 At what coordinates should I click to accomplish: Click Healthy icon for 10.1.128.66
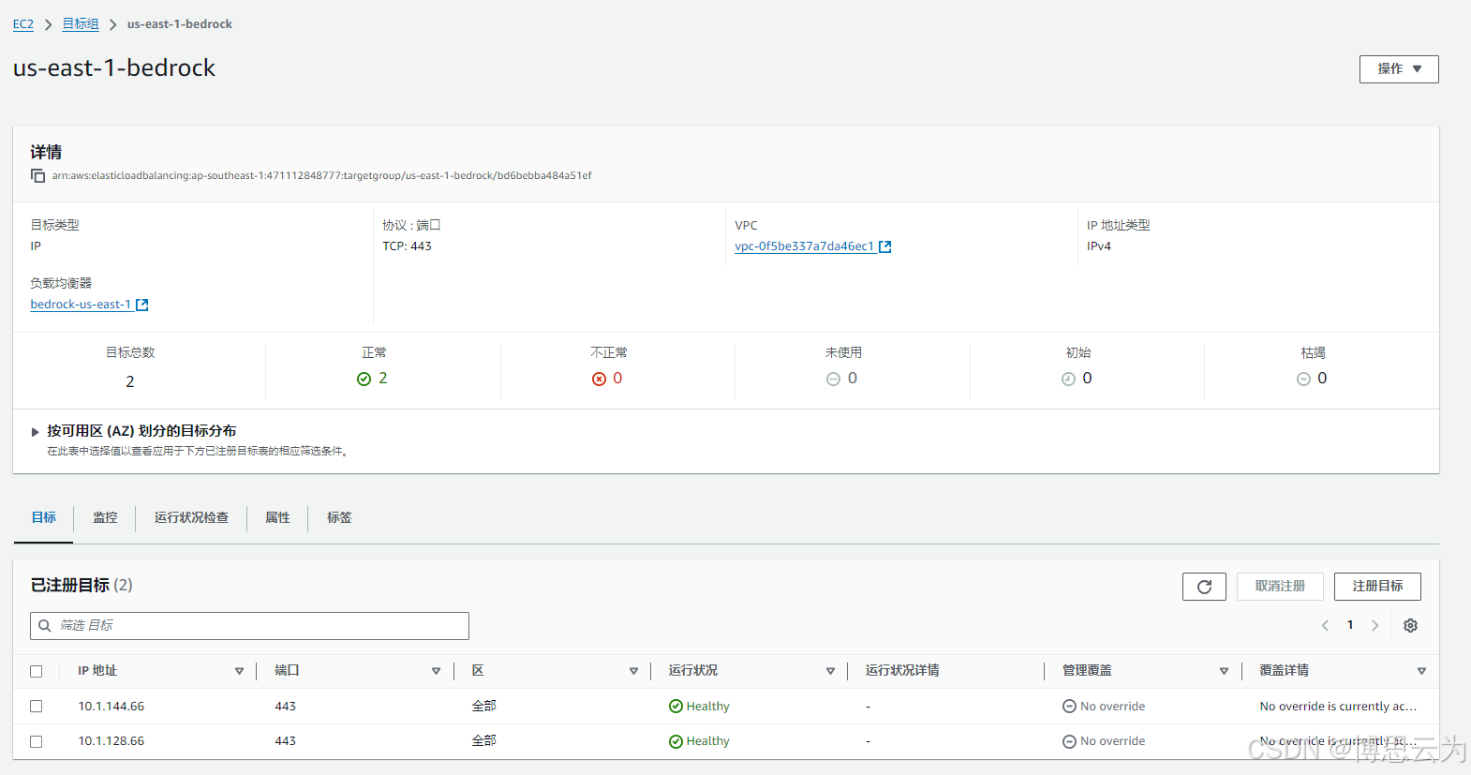click(676, 741)
